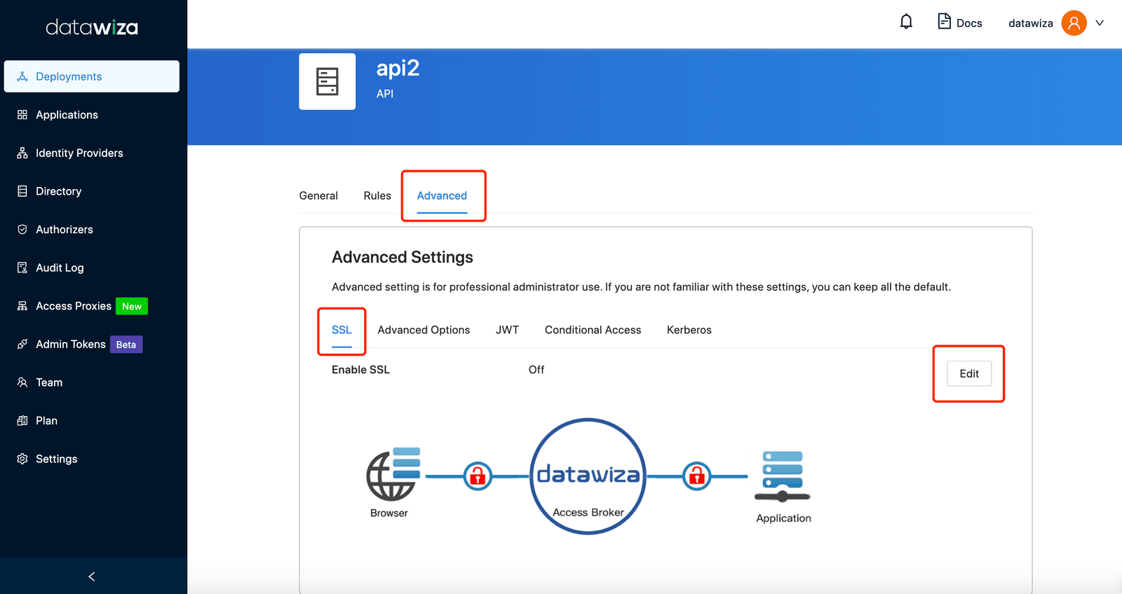
Task: Click the orange user avatar icon
Action: pos(1074,22)
